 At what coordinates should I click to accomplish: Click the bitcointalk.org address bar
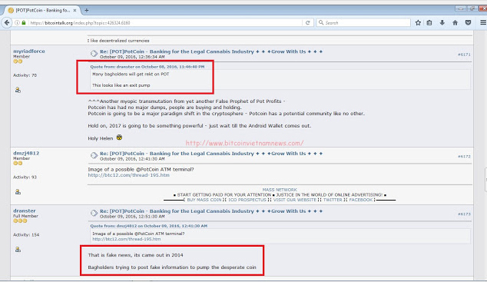164,23
